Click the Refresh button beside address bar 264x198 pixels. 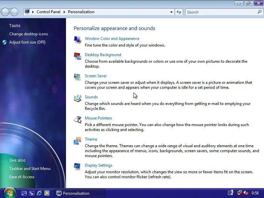coord(179,12)
